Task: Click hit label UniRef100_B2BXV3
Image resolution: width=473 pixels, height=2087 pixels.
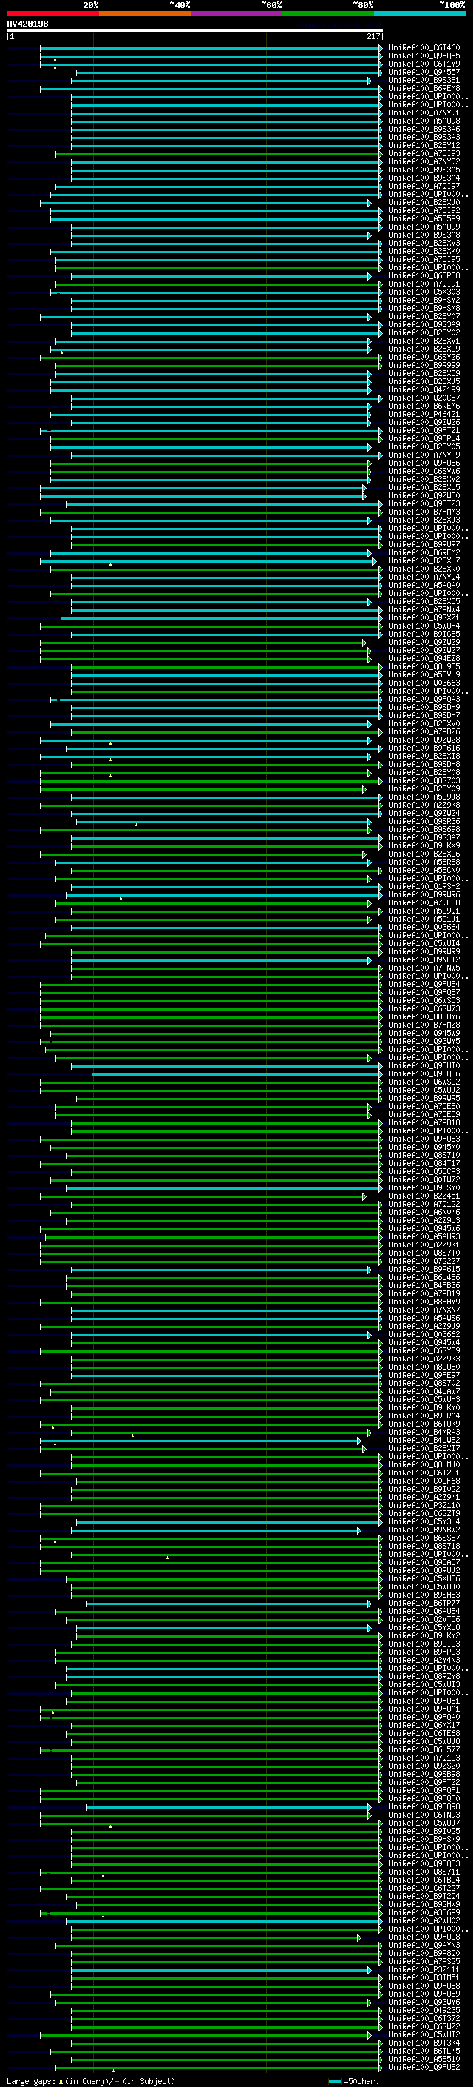Action: [424, 243]
